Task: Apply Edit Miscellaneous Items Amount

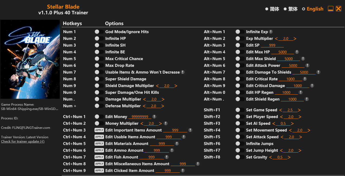Action: click(x=99, y=164)
